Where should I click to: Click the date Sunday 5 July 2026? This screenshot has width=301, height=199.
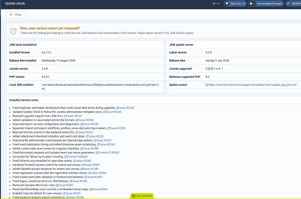coord(217,60)
